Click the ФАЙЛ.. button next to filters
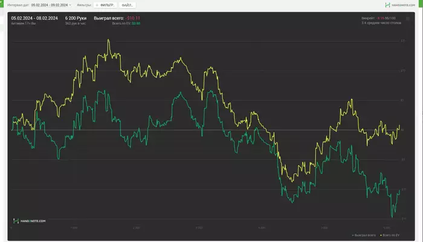Screen dimensions: 423x242 click(128, 5)
